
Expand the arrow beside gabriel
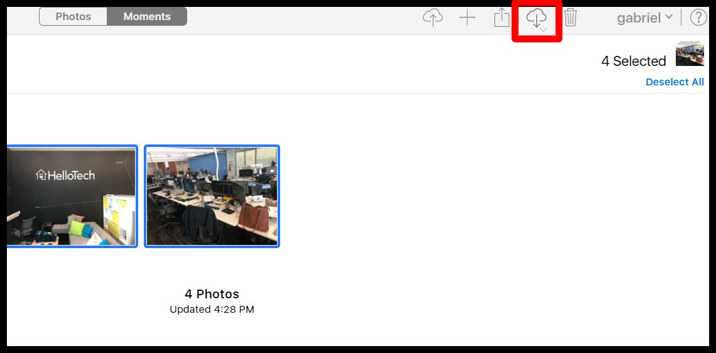point(668,17)
